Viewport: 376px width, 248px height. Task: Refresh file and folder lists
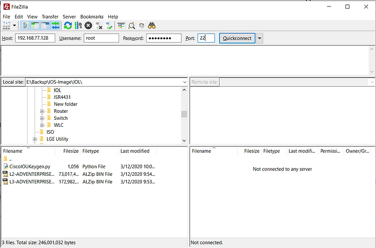point(68,26)
